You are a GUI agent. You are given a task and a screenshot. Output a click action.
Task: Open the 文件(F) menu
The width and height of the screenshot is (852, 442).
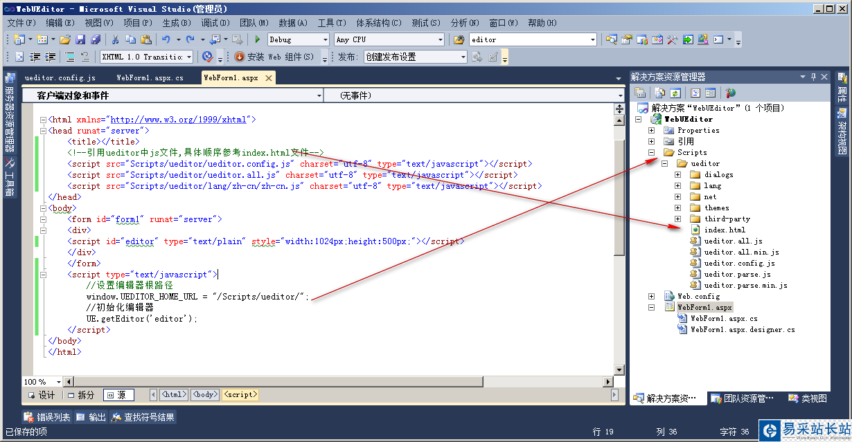coord(21,23)
